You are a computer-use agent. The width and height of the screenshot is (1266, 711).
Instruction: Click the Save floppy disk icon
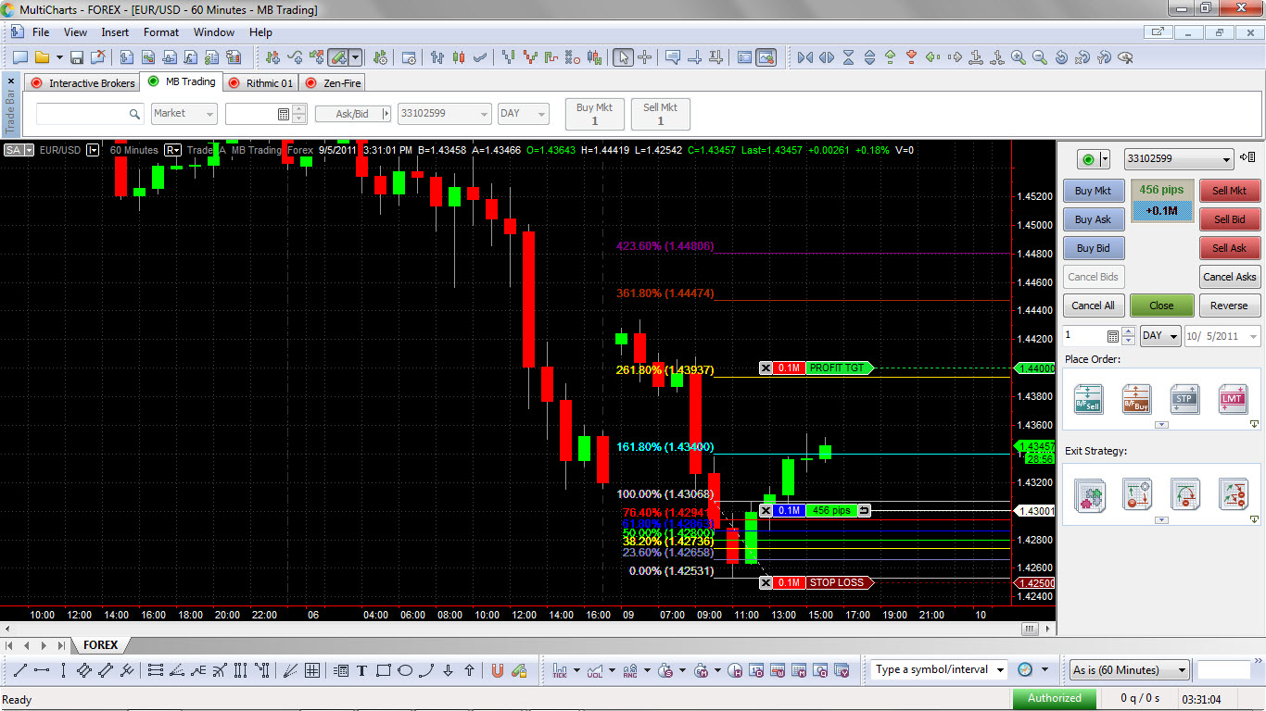(77, 57)
